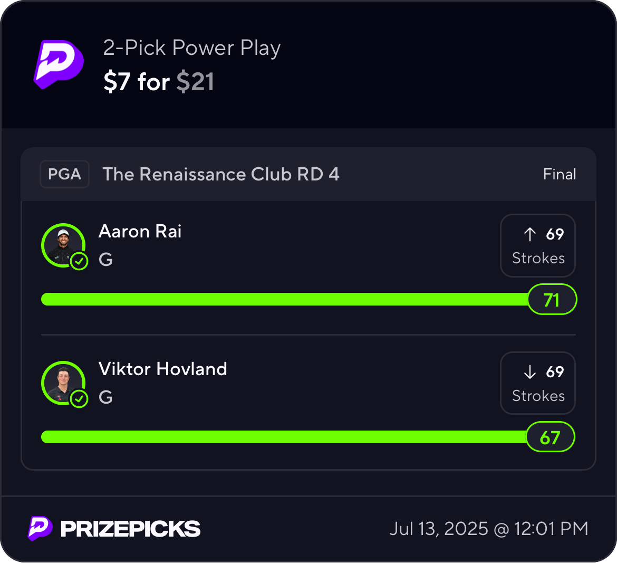Click The Renaissance Club RD 4 header

pyautogui.click(x=221, y=174)
